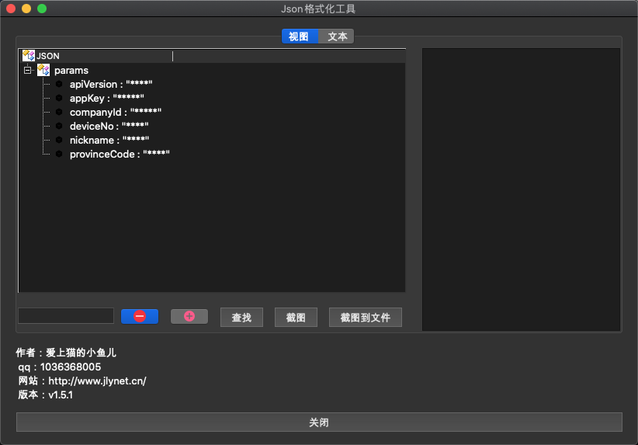Click the bullet icon beside apiVersion
This screenshot has width=638, height=445.
59,85
